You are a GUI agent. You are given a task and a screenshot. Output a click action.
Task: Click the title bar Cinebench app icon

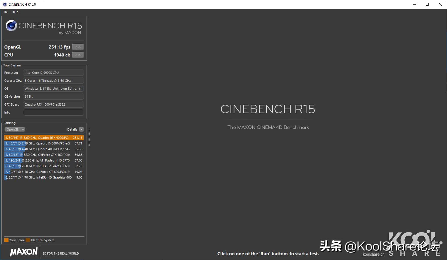[x=5, y=4]
